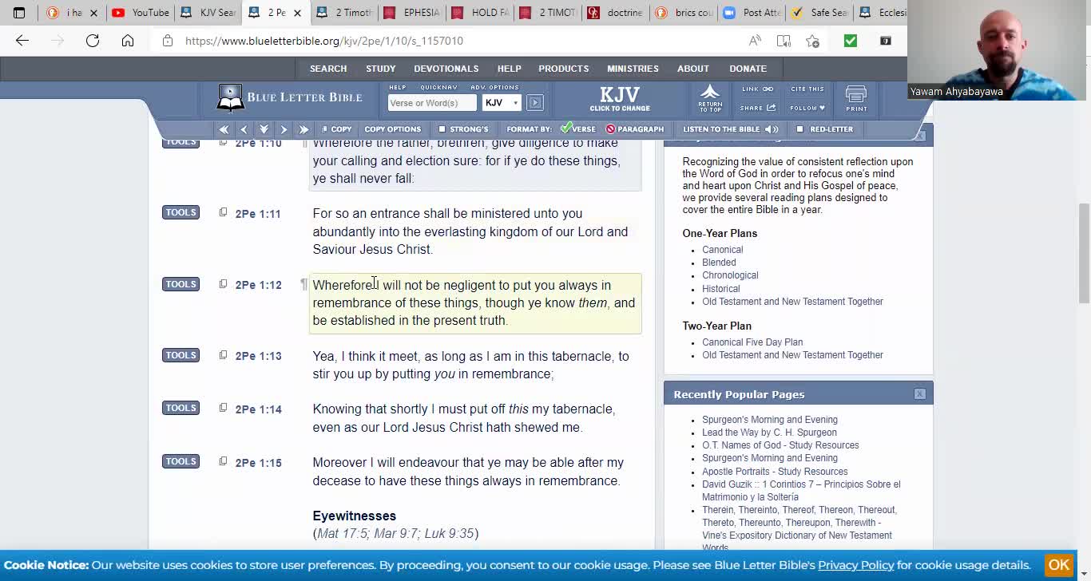The width and height of the screenshot is (1091, 581).
Task: Open the MINISTRIES menu
Action: tap(633, 69)
